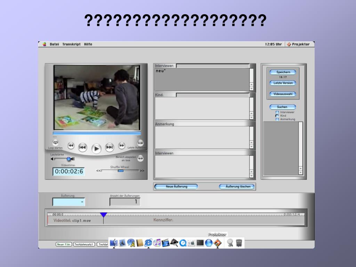Skip forward with the skip-next button

[110, 148]
